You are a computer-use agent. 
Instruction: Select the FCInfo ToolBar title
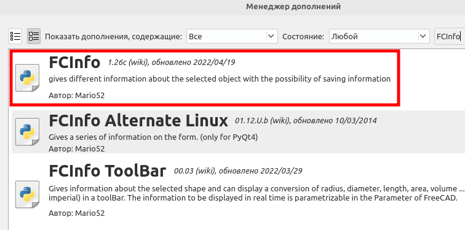[108, 171]
